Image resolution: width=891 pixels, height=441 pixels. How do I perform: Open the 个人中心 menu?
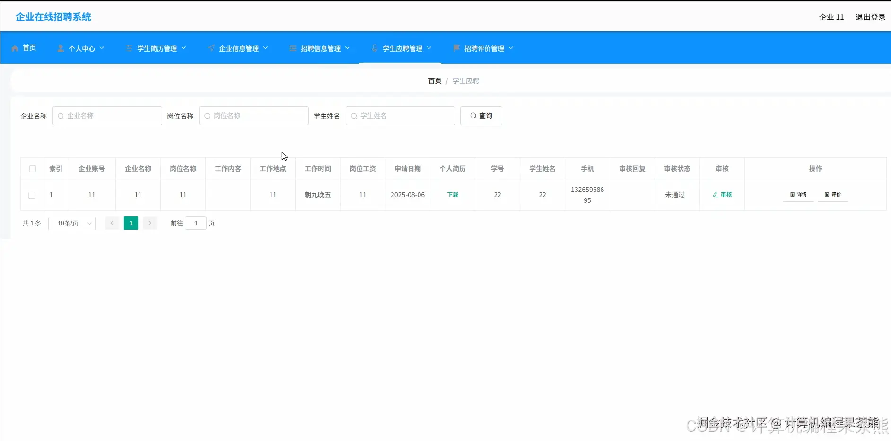tap(81, 48)
